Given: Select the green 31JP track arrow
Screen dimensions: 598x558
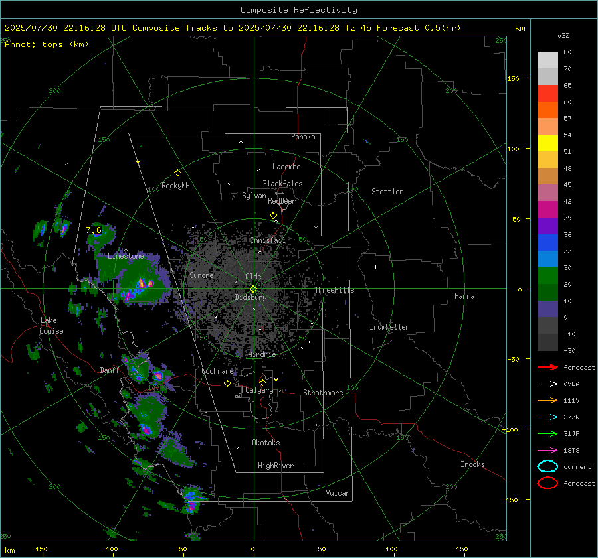Looking at the screenshot, I should click(548, 433).
